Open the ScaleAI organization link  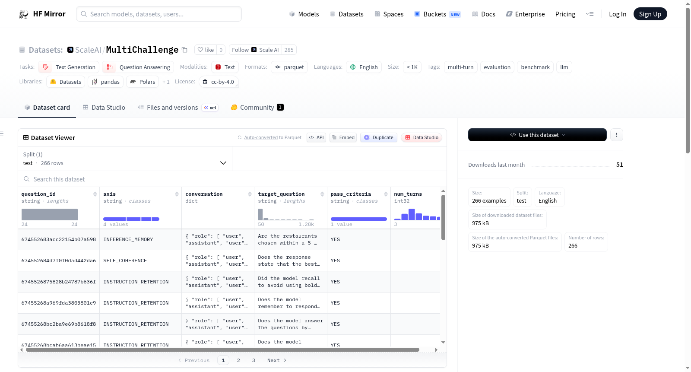pyautogui.click(x=88, y=50)
